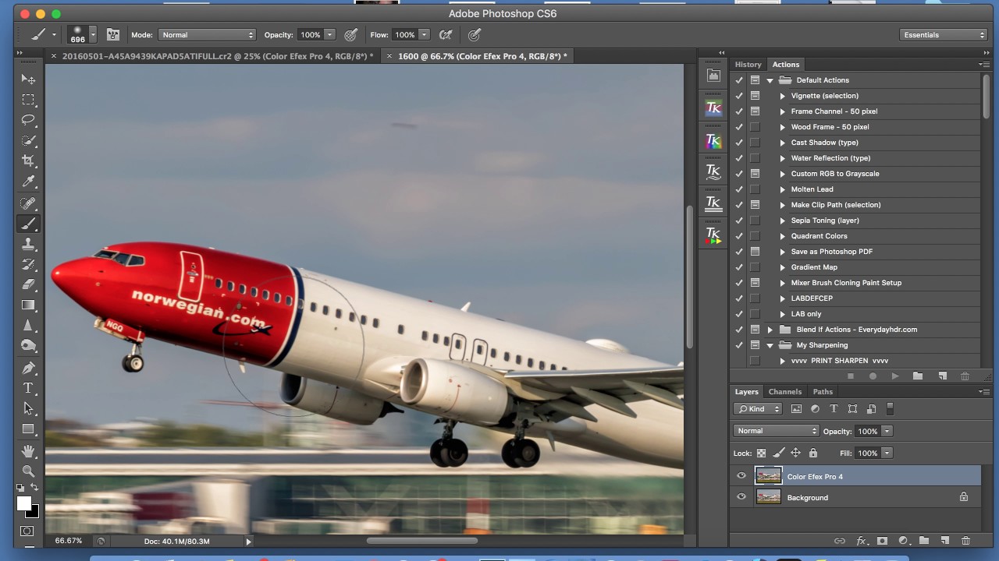Switch to the History tab
The height and width of the screenshot is (561, 999).
(748, 65)
